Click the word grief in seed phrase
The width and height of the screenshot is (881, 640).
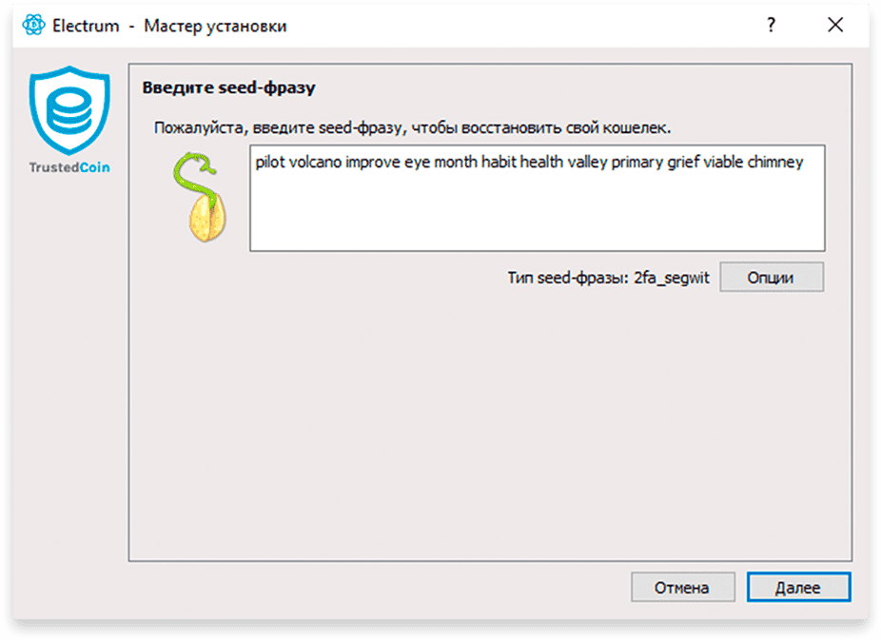(683, 163)
